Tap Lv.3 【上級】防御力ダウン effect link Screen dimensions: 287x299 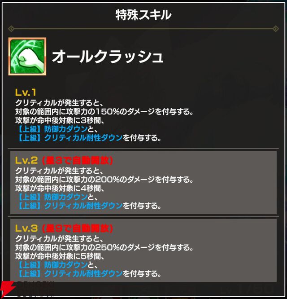[52, 265]
